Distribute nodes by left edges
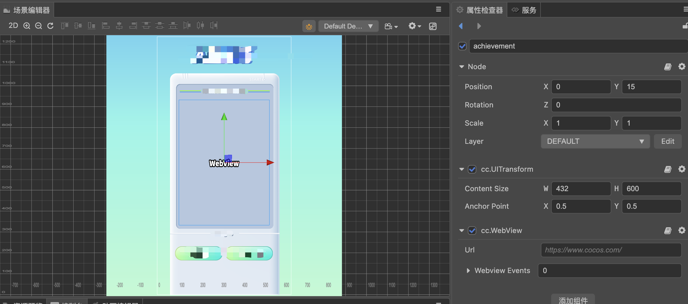The width and height of the screenshot is (688, 304). click(187, 25)
